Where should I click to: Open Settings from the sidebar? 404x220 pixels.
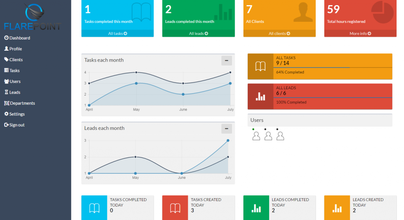tap(17, 114)
